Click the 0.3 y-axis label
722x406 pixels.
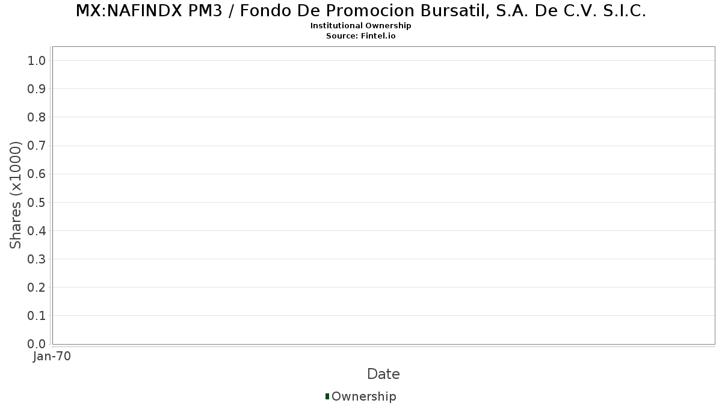point(37,259)
